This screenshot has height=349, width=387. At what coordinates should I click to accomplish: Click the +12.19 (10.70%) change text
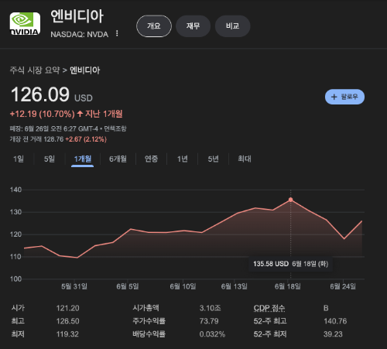[43, 114]
